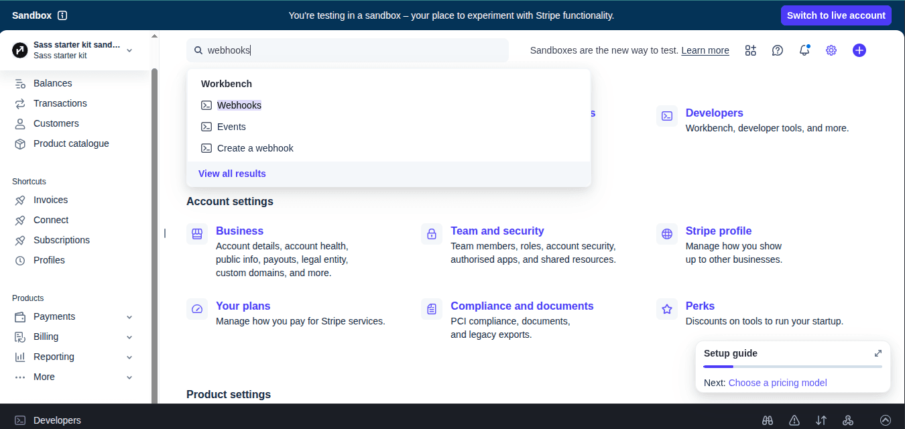Click View all results link
Viewport: 905px width, 429px height.
click(232, 174)
